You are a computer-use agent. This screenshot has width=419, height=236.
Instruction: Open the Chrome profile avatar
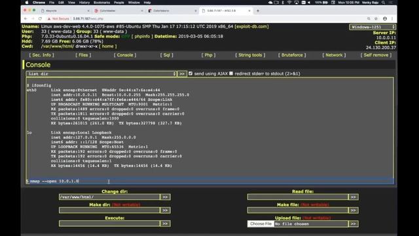(385, 19)
